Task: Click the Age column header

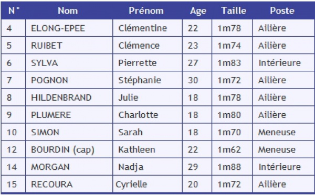Action: (x=198, y=11)
